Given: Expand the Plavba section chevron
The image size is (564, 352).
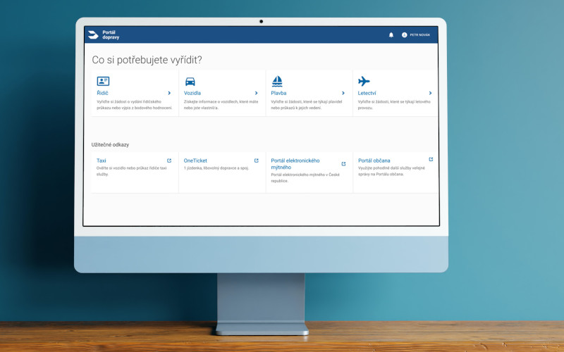Looking at the screenshot, I should point(343,93).
